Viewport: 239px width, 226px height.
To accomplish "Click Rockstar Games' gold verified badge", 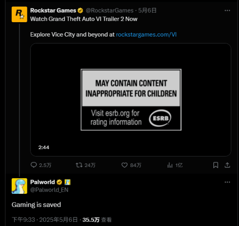I will tap(80, 10).
